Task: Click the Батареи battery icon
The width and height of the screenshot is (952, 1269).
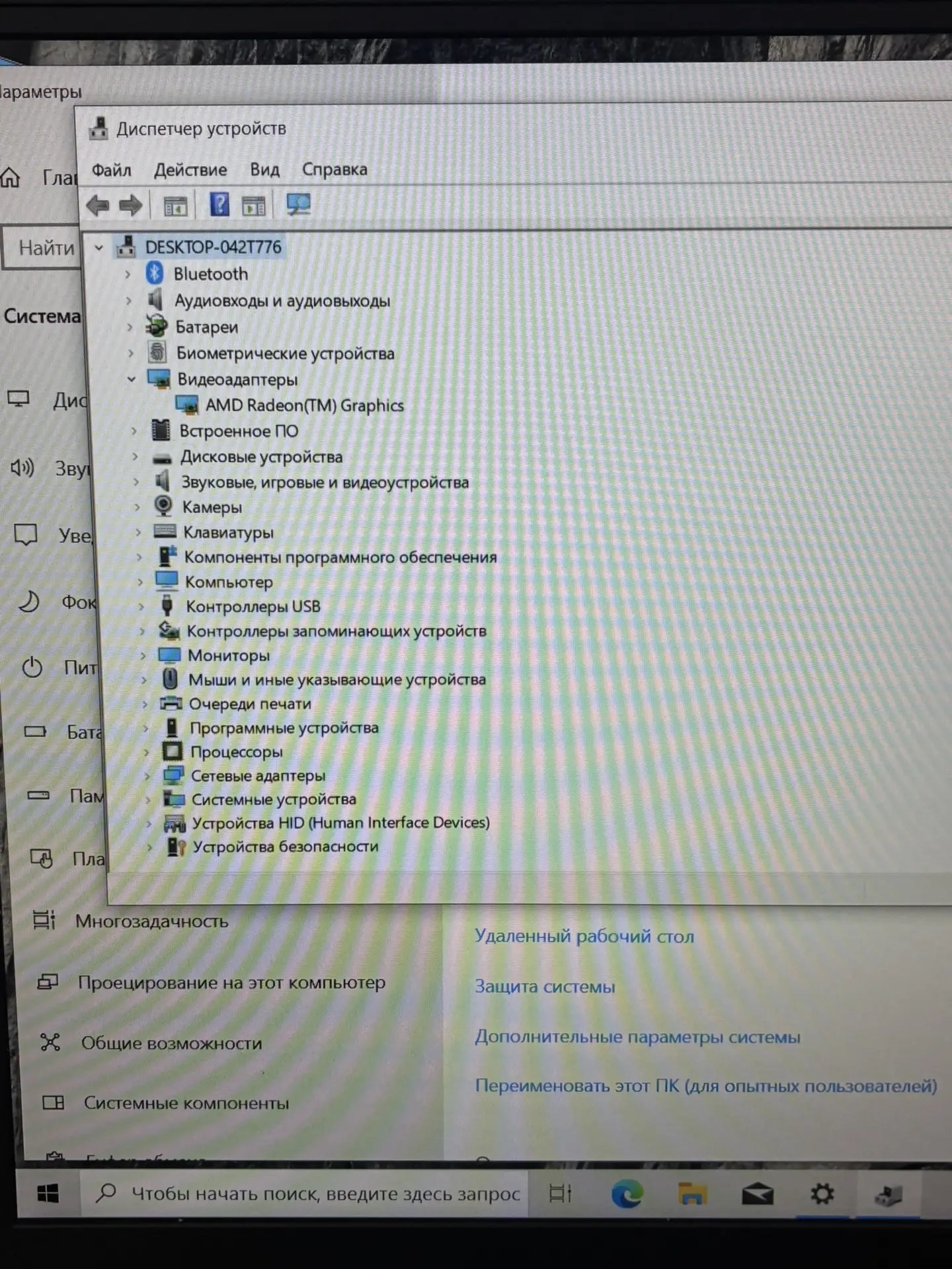Action: coord(157,326)
